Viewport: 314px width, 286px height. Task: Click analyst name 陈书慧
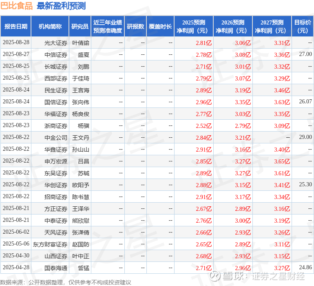(80, 197)
